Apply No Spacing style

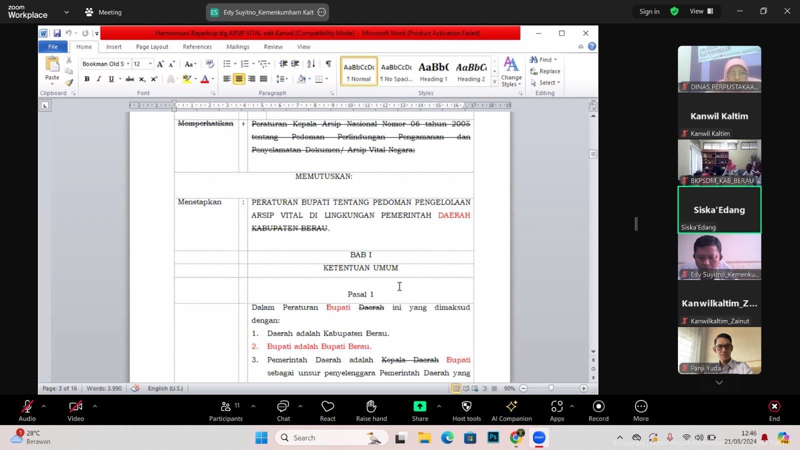396,71
